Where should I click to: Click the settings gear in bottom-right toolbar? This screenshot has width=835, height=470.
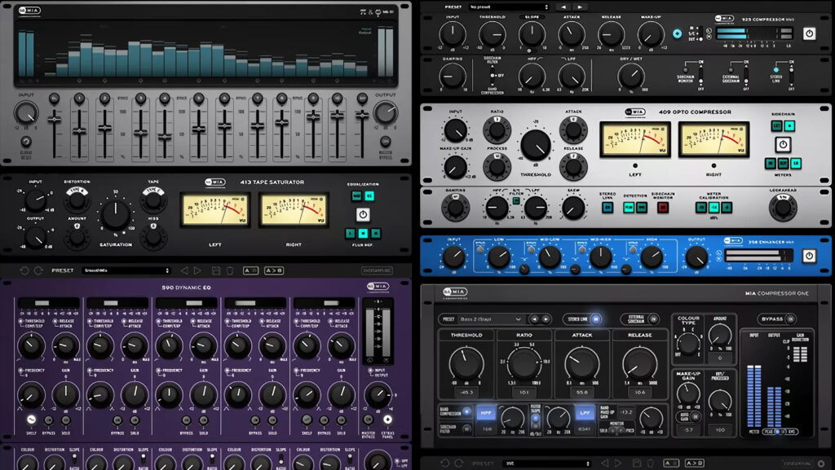tap(821, 463)
